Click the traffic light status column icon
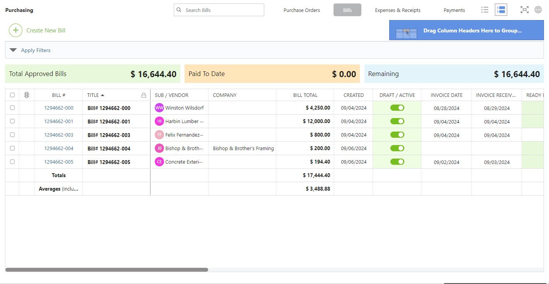 27,95
